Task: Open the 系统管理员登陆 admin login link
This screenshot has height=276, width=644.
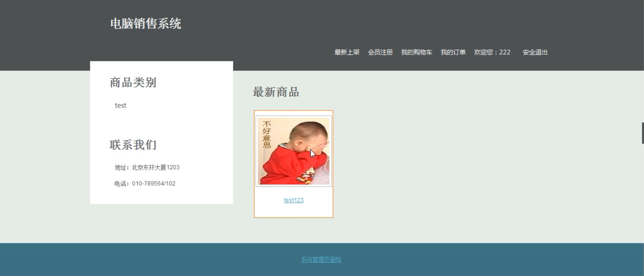Action: tap(321, 259)
